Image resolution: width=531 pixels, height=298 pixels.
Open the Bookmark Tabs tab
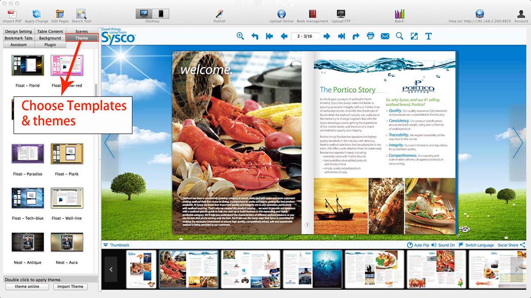click(19, 38)
